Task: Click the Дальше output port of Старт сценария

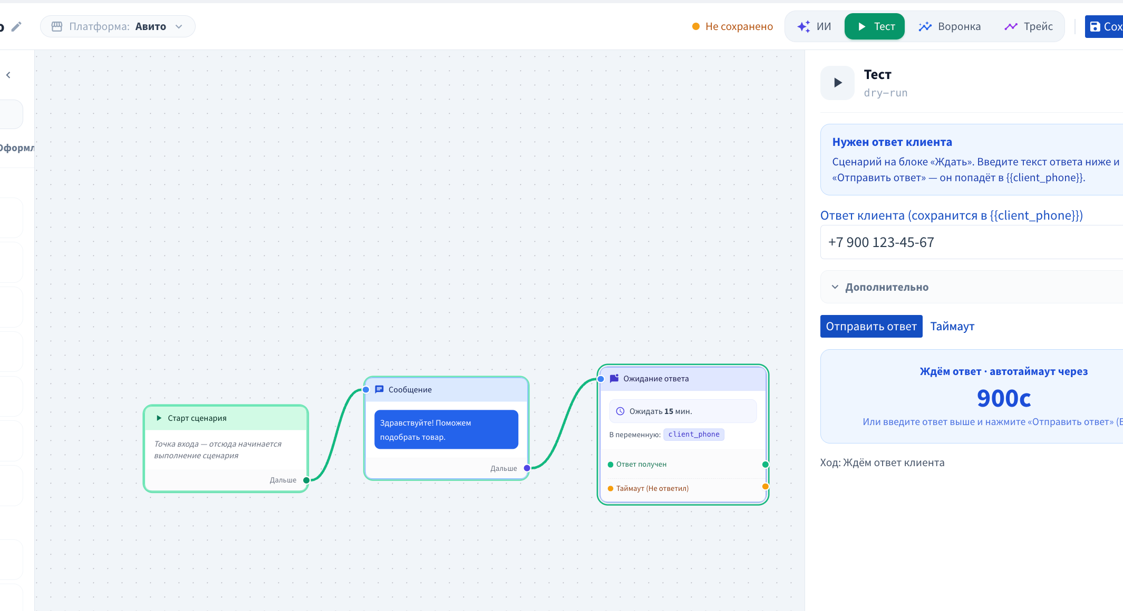Action: point(306,480)
